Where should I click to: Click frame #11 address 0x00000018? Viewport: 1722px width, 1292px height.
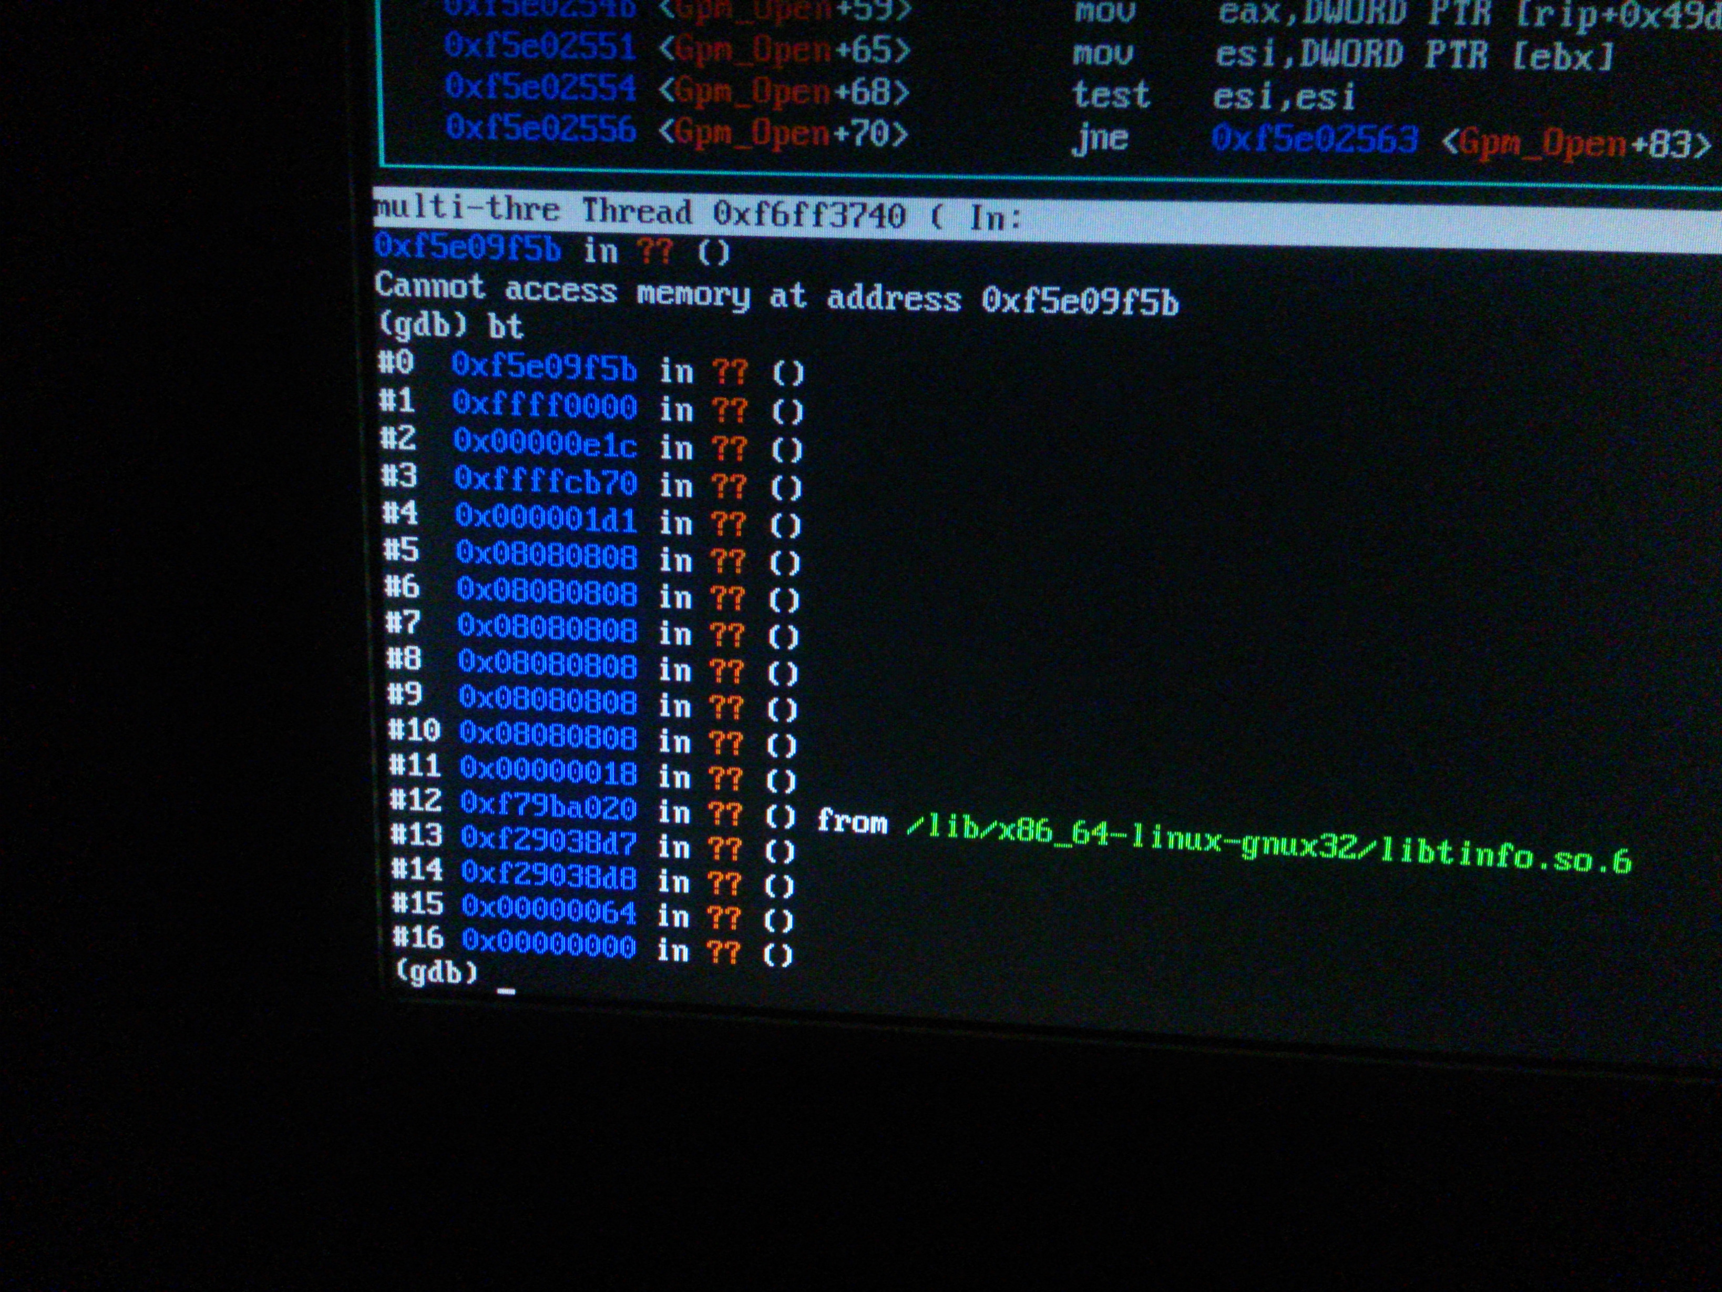548,771
